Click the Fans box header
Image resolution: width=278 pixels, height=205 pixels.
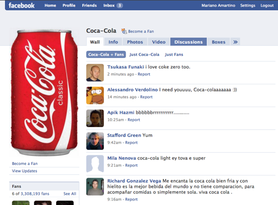(x=44, y=186)
